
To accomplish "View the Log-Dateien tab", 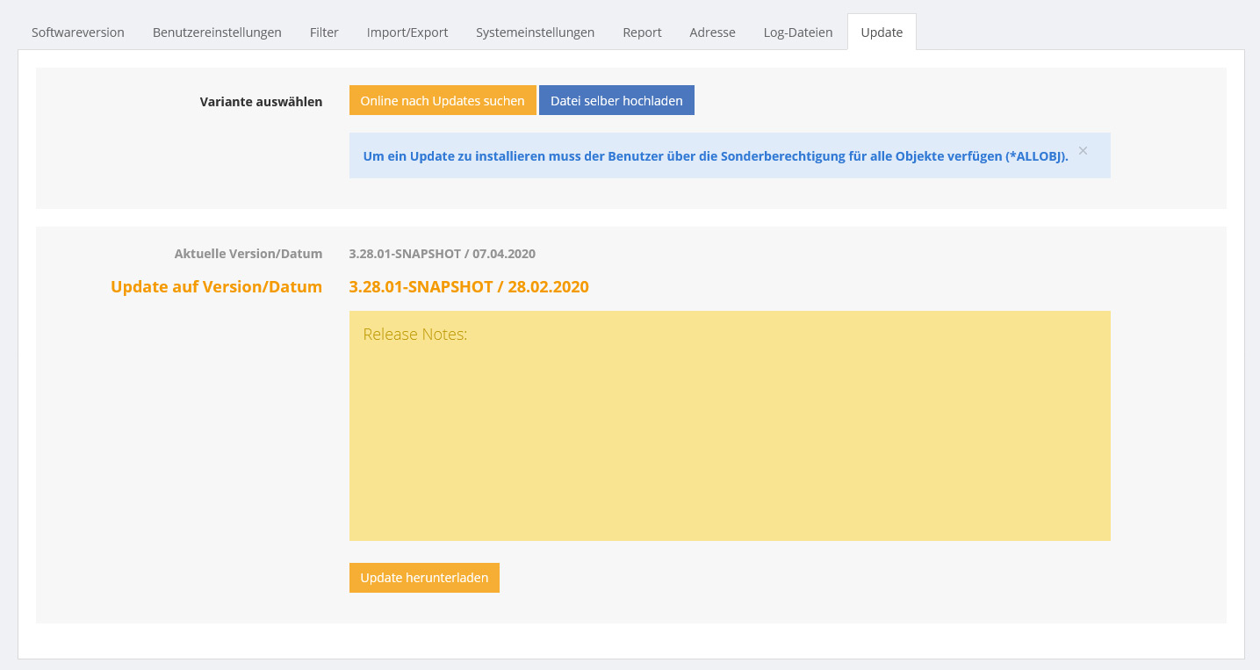I will pyautogui.click(x=797, y=32).
